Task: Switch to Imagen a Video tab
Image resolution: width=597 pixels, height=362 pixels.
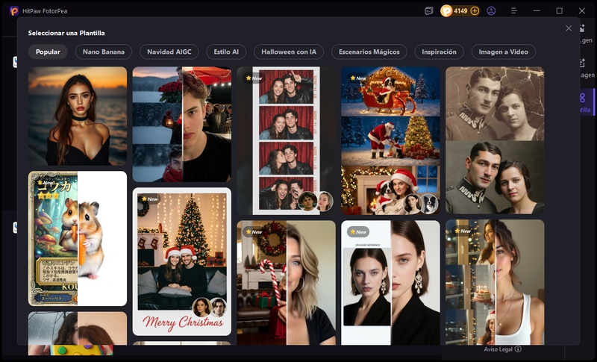Action: (503, 52)
